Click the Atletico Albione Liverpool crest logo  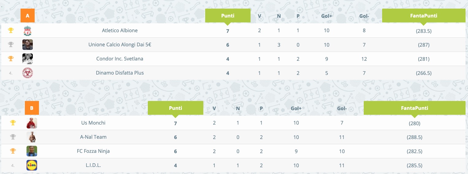tap(28, 31)
